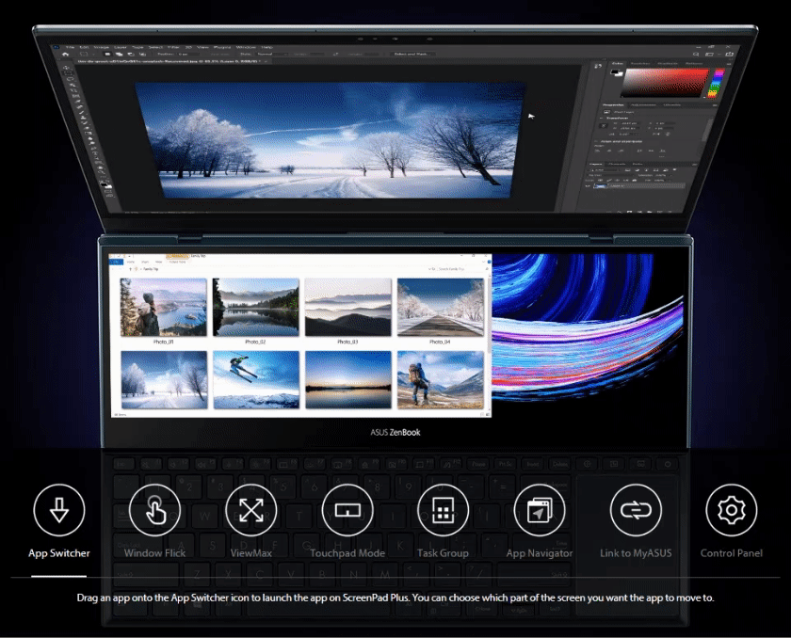Open the Photoshop Window menu
The image size is (791, 638).
pos(246,47)
